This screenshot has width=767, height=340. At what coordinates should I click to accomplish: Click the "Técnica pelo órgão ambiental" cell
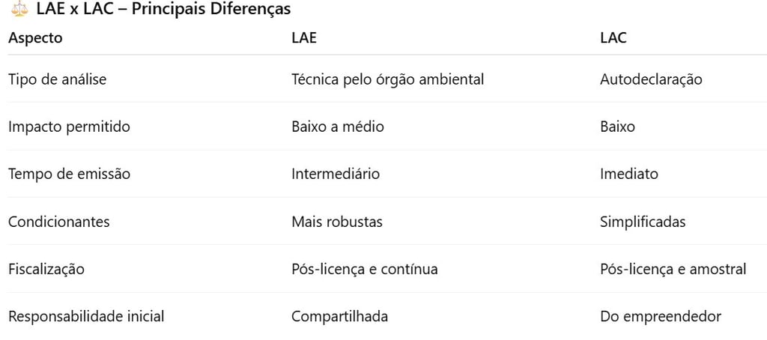[x=387, y=79]
